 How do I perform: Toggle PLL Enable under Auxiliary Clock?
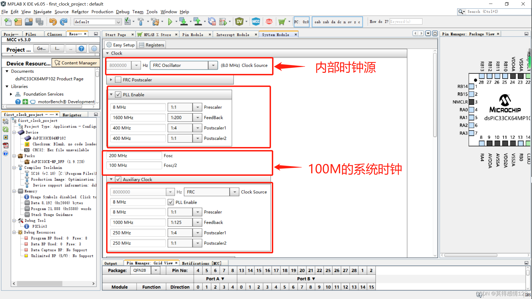click(x=171, y=202)
